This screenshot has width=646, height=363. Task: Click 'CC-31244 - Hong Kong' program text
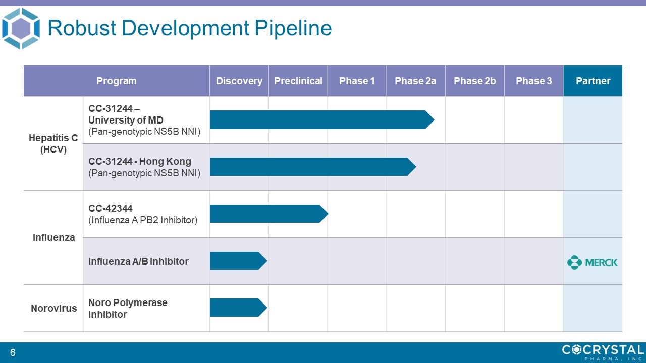[140, 161]
